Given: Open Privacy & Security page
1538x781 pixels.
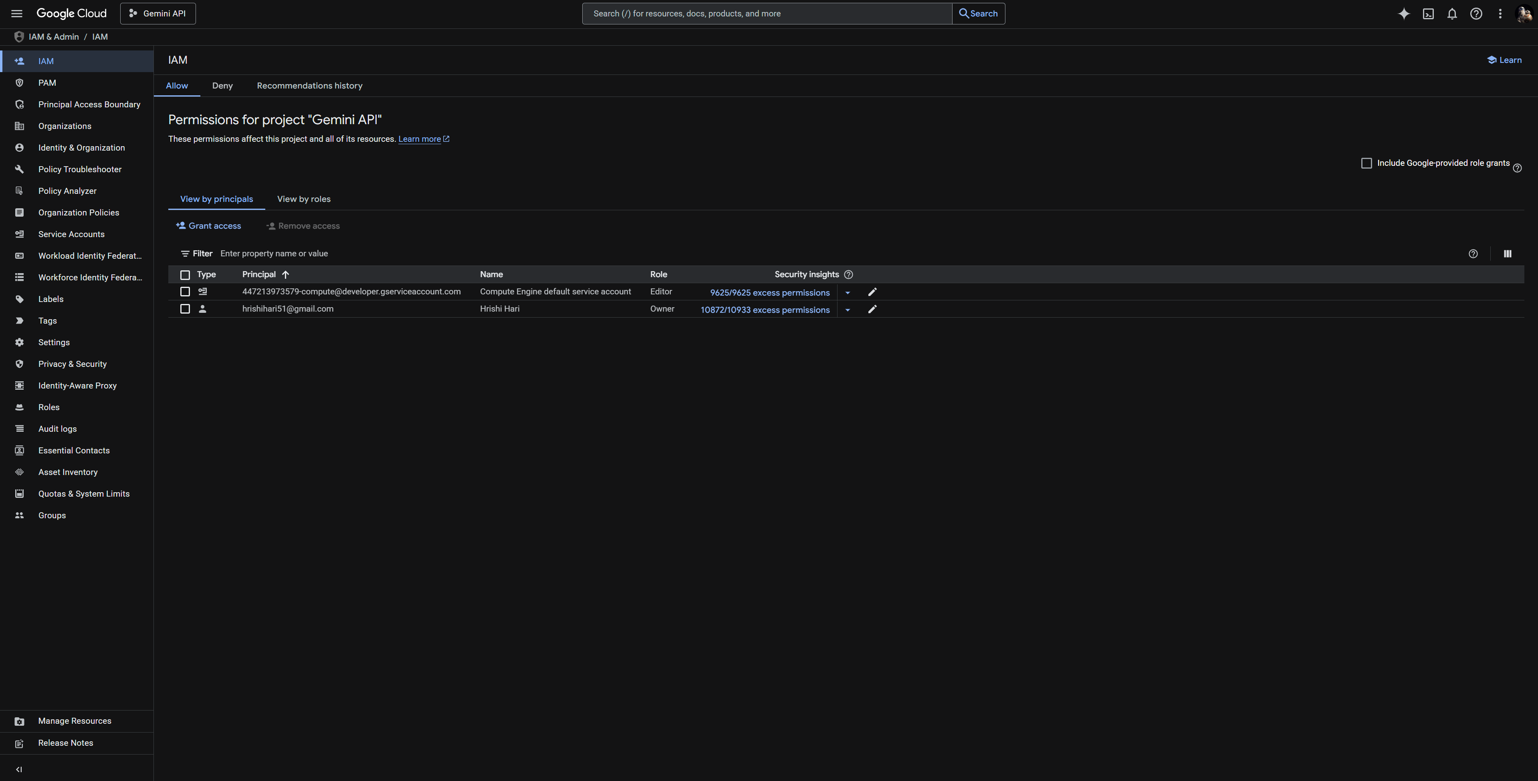Looking at the screenshot, I should (x=77, y=364).
